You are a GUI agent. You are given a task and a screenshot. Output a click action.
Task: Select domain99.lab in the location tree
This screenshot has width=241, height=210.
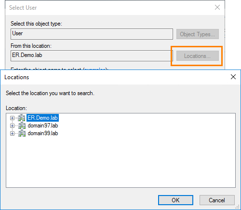pyautogui.click(x=43, y=133)
